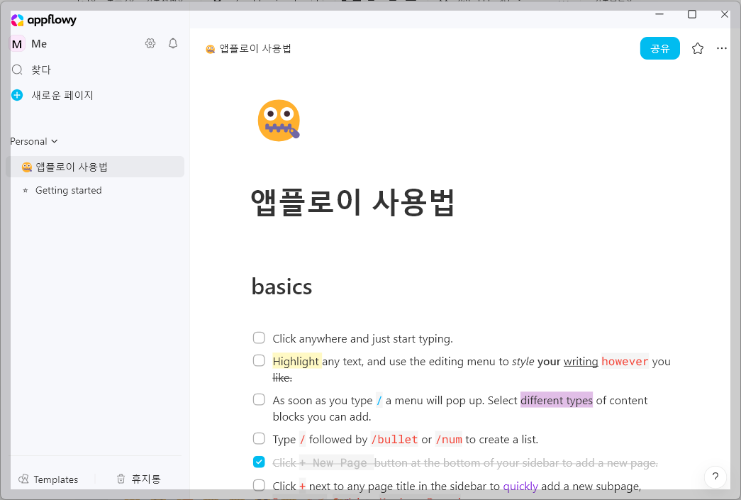This screenshot has height=500, width=741.
Task: Click the trash can icon
Action: click(121, 479)
